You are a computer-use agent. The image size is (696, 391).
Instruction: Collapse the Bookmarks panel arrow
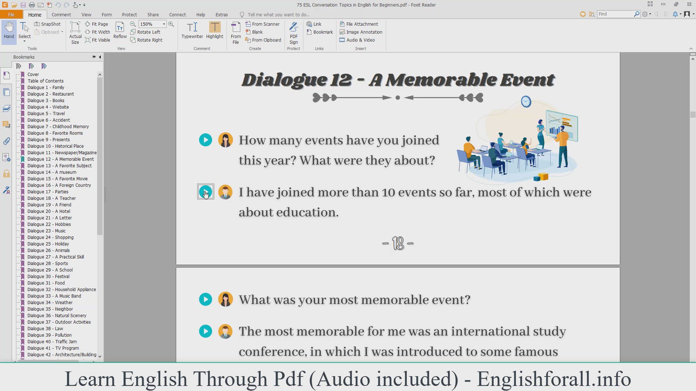tap(100, 57)
